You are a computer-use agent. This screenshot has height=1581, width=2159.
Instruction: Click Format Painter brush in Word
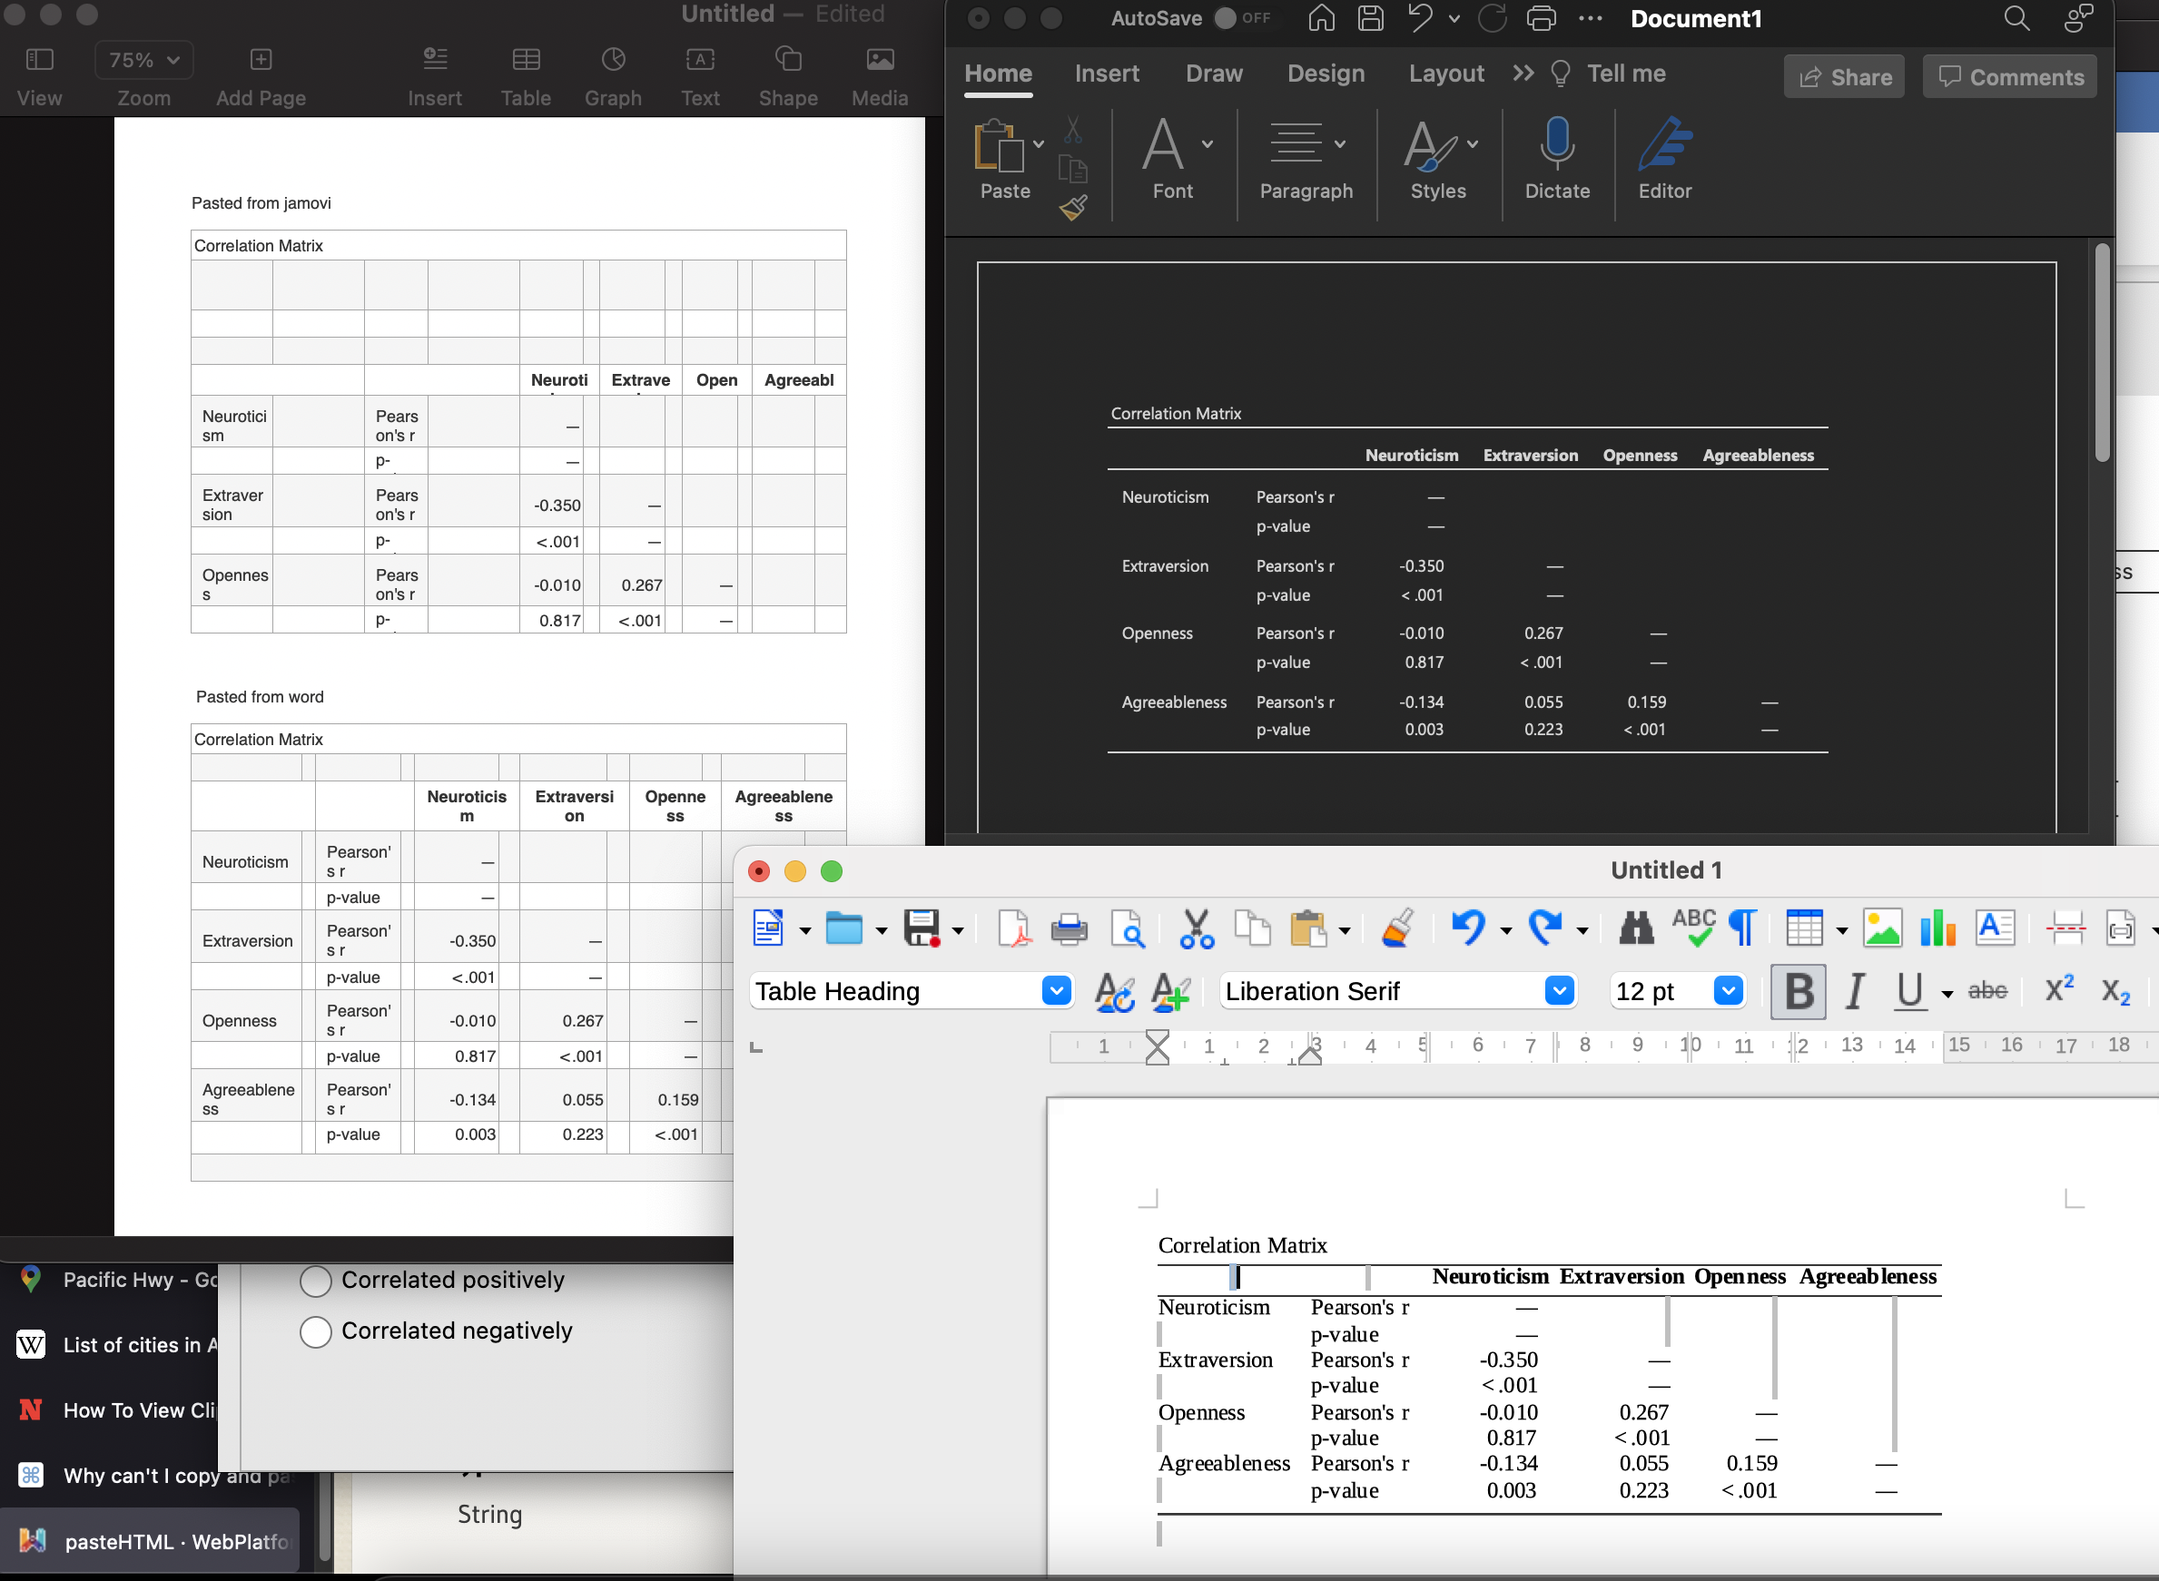click(x=1073, y=207)
